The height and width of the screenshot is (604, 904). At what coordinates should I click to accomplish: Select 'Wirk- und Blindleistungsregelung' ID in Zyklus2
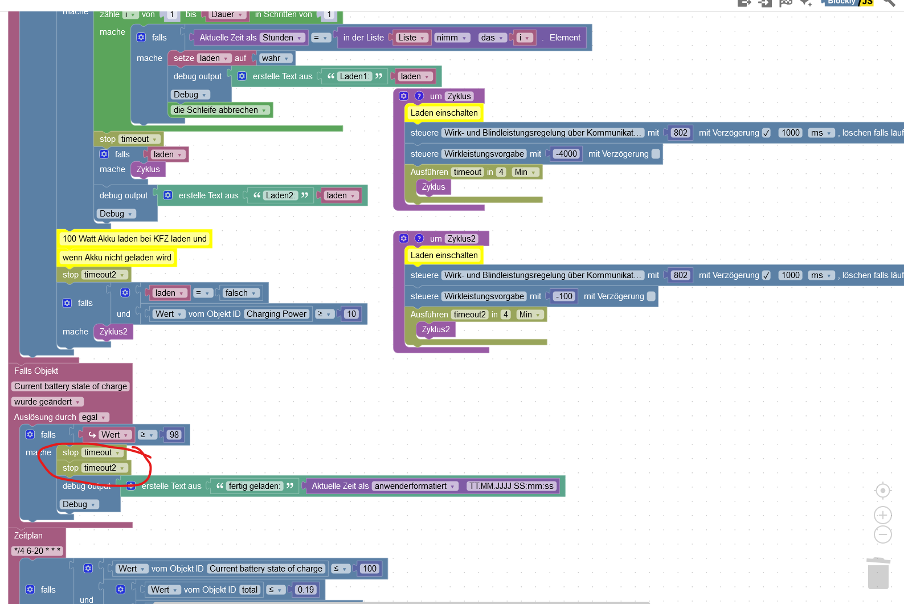pyautogui.click(x=543, y=275)
